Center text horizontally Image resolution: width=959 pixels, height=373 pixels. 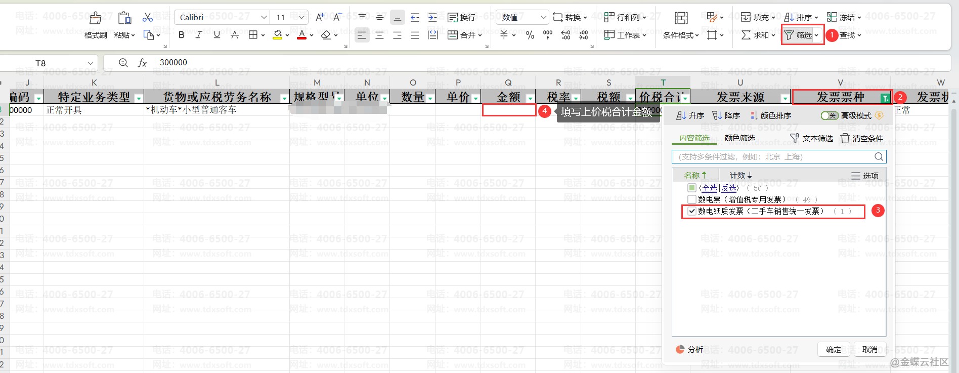(x=380, y=35)
